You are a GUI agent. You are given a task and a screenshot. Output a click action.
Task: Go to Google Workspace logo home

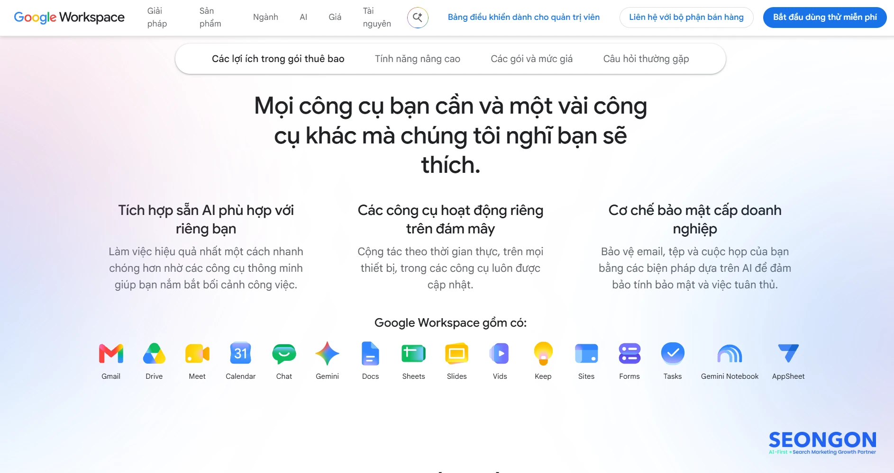pyautogui.click(x=69, y=18)
